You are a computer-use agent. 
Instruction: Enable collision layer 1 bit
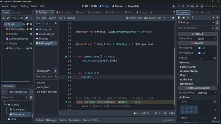(182, 108)
